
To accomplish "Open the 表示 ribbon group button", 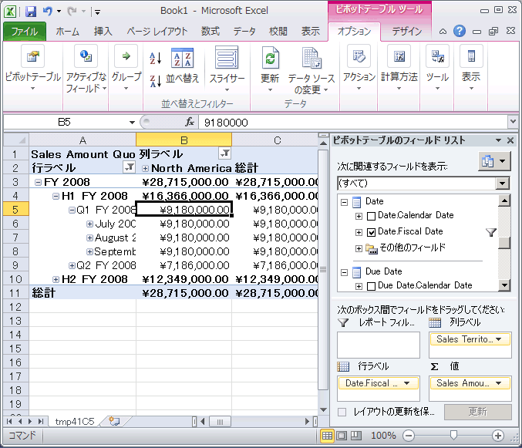I will click(471, 68).
